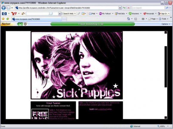The width and height of the screenshot is (173, 129).
Task: Click the Norton logo on Norton toolbar
Action: (6, 24)
